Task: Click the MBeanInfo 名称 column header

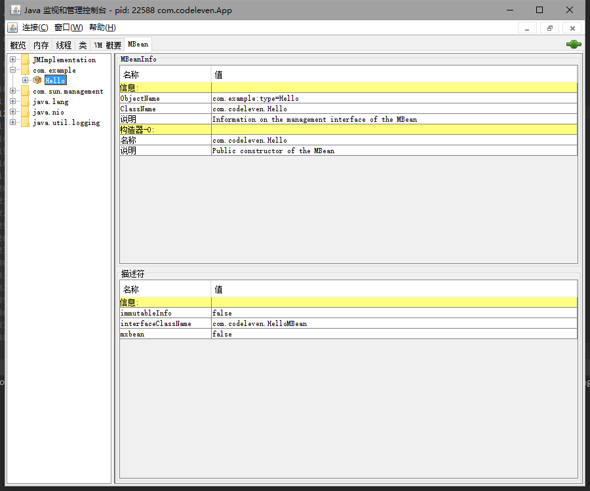Action: click(x=166, y=75)
